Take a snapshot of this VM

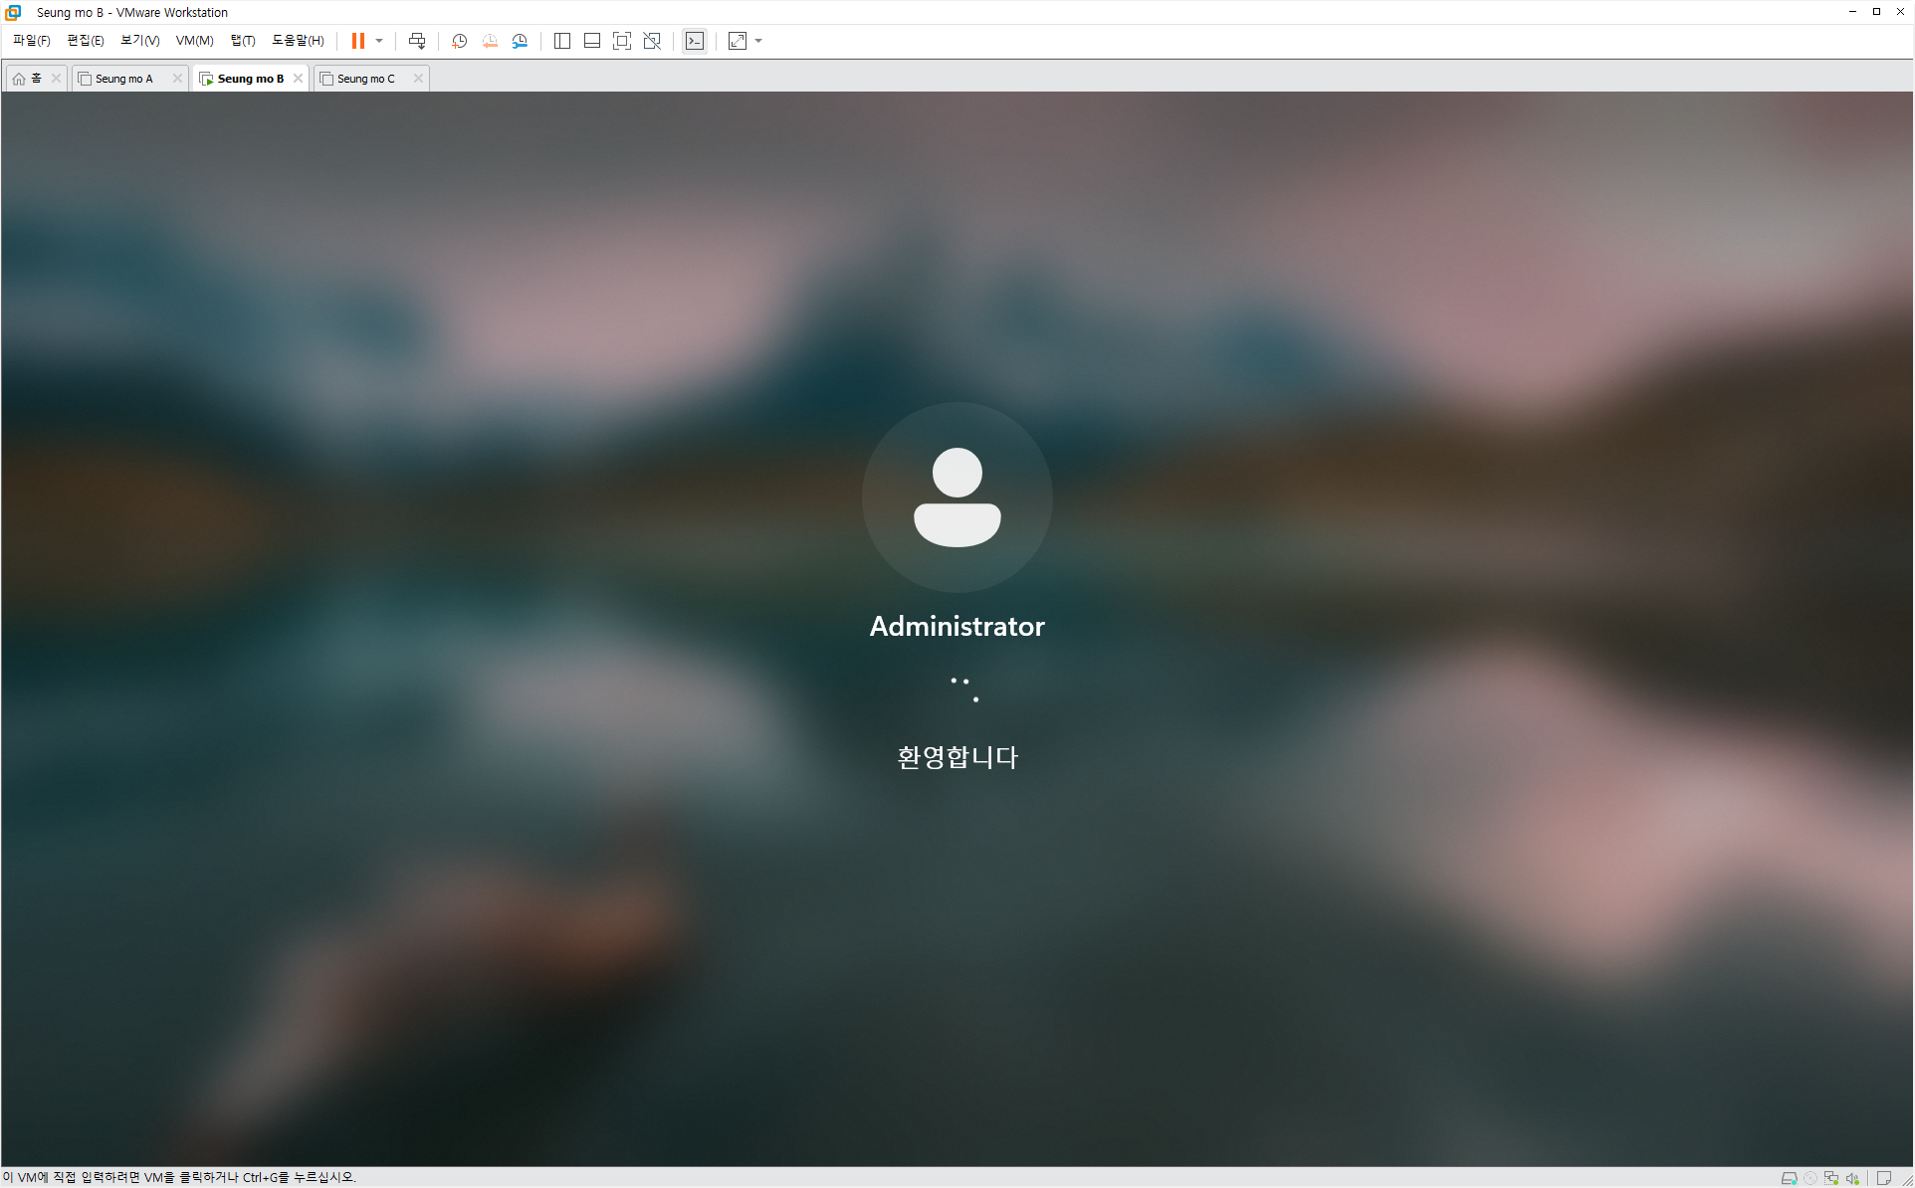click(459, 41)
